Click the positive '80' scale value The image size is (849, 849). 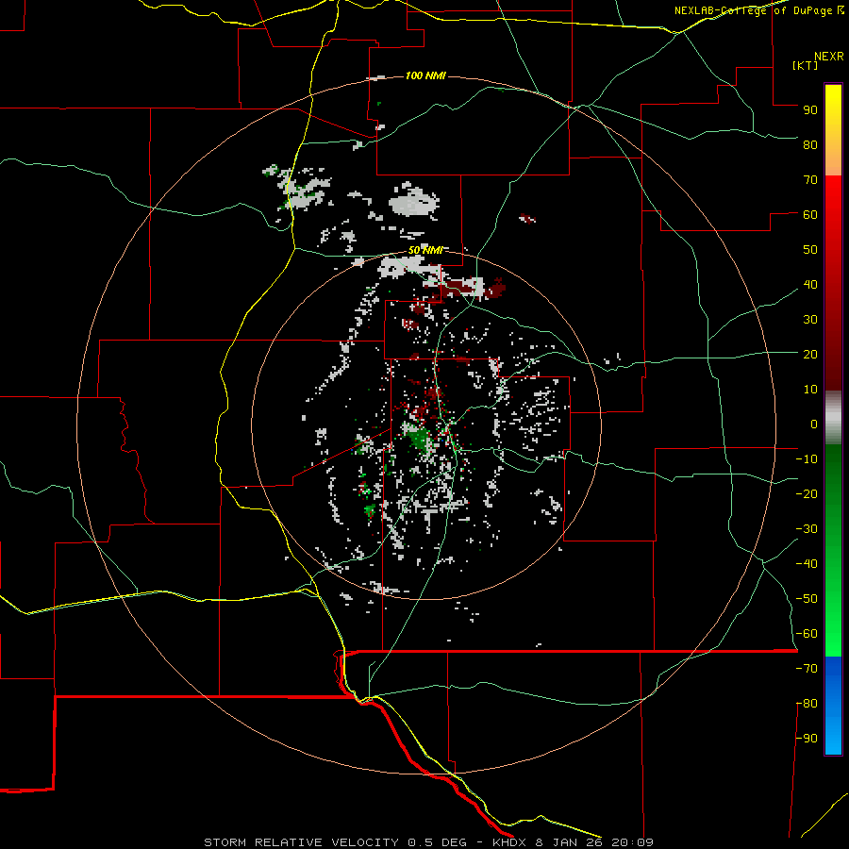tap(810, 144)
